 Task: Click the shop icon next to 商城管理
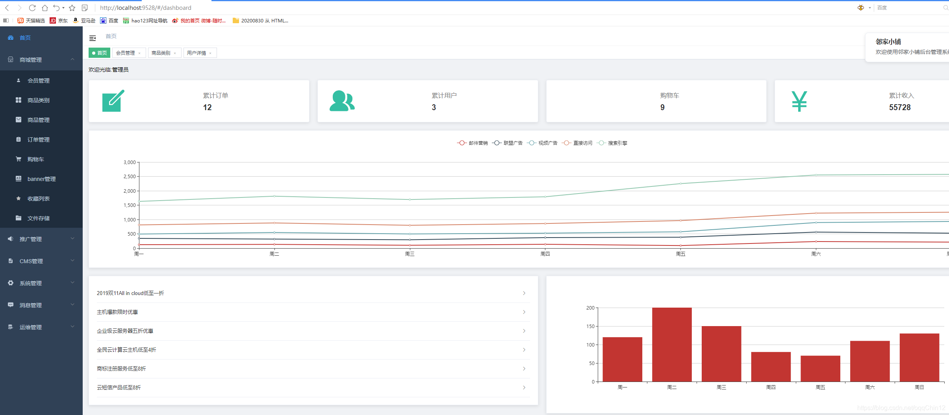point(11,59)
